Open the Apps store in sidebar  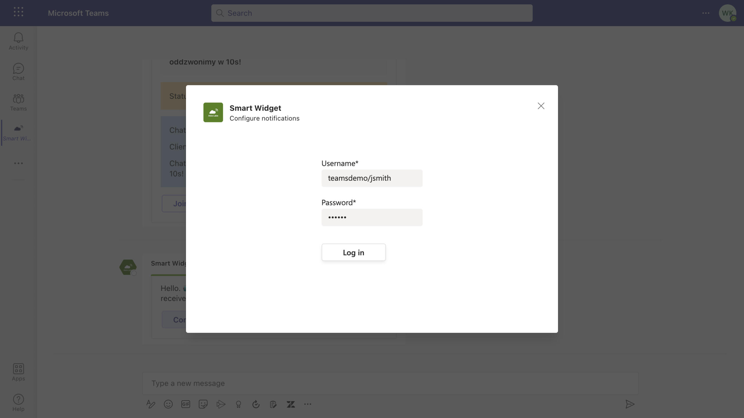coord(18,372)
